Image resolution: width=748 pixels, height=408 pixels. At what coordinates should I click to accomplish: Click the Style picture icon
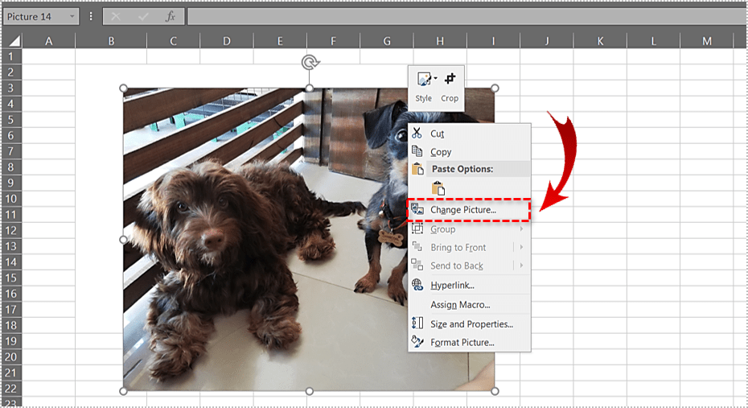[422, 80]
